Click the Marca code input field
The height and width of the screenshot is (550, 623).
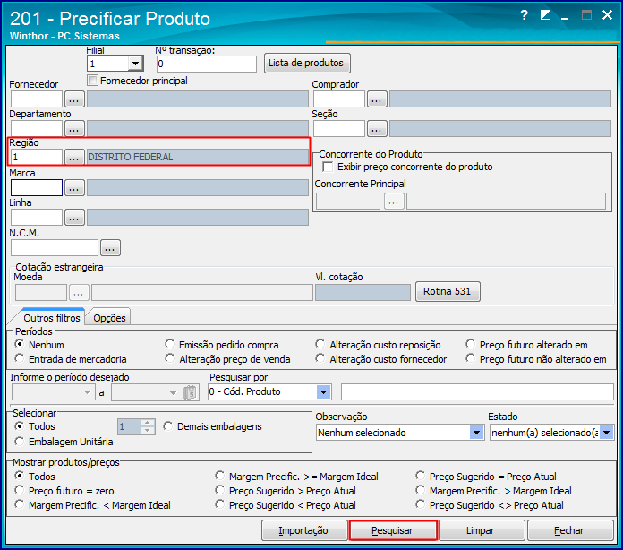[37, 188]
